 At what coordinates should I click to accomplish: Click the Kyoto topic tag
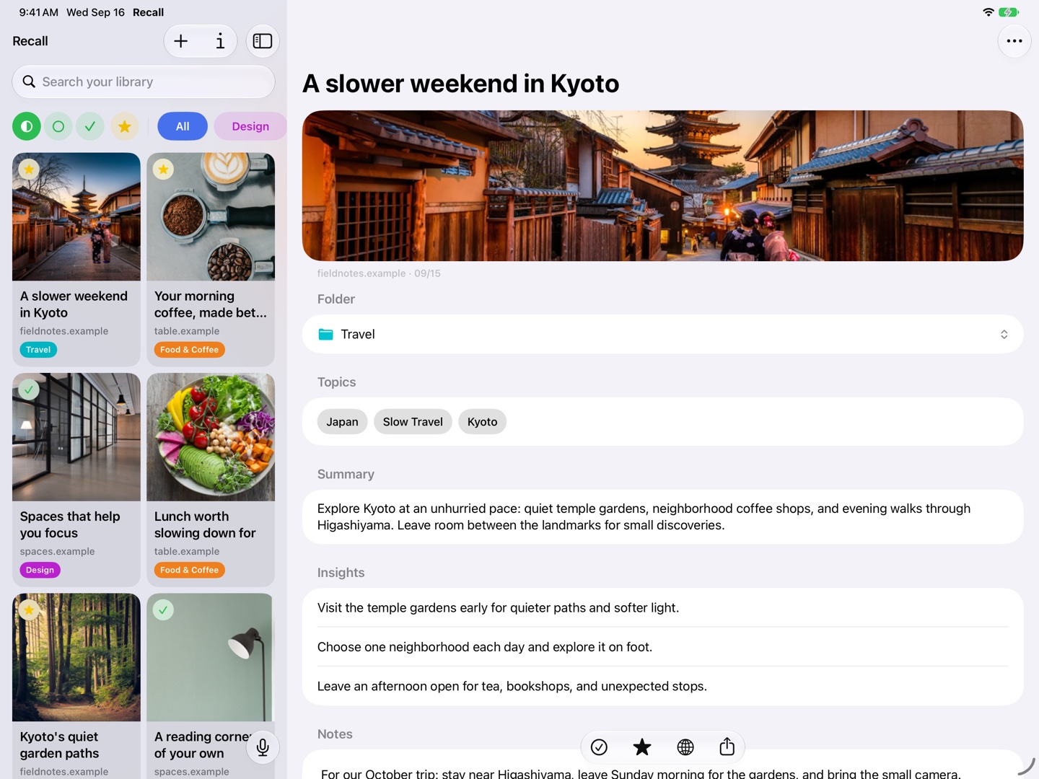pos(482,422)
